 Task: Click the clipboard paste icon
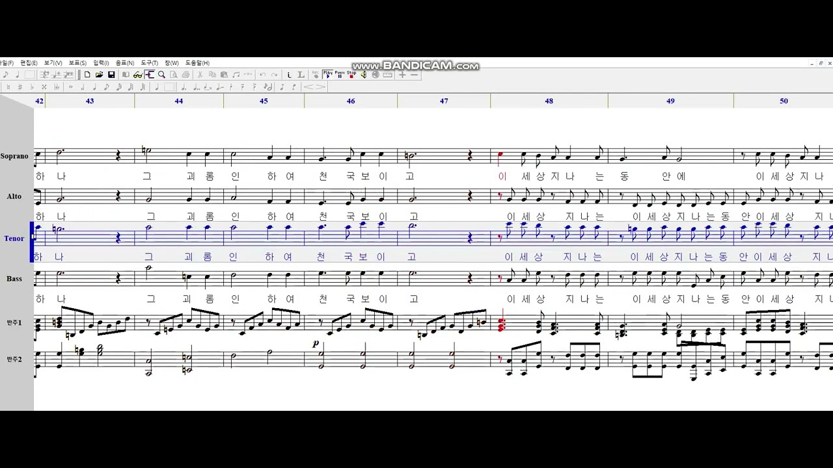pyautogui.click(x=224, y=75)
